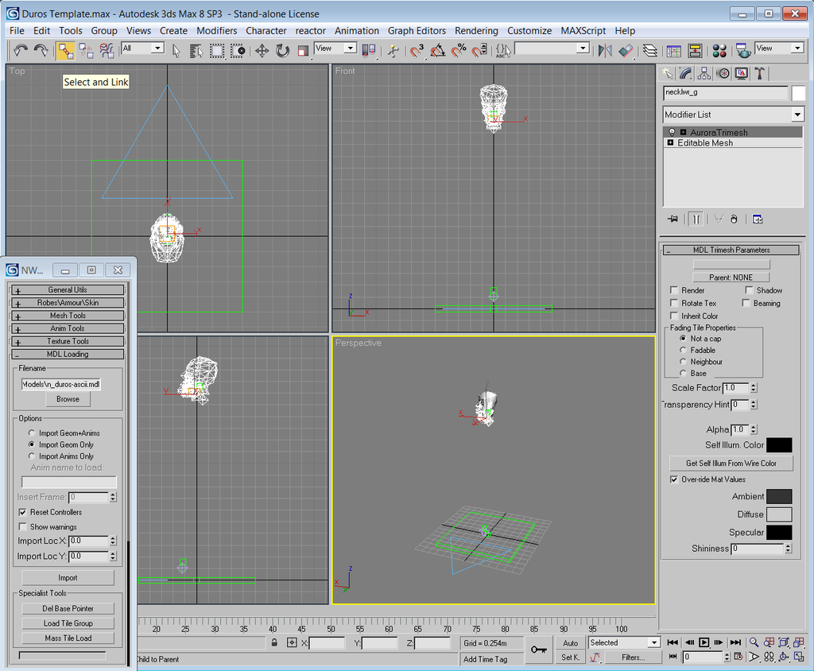Viewport: 814px width, 671px height.
Task: Uncheck Over-ride Mat Values
Action: pyautogui.click(x=674, y=479)
